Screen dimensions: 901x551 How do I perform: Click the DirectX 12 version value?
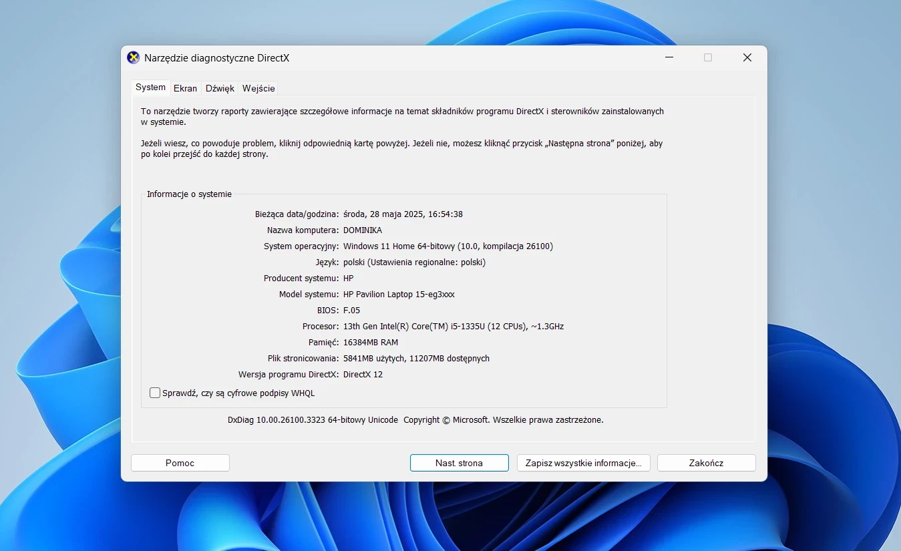[363, 375]
